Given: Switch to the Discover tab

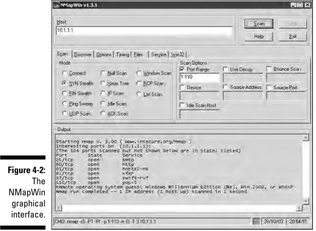Looking at the screenshot, I should pos(83,54).
